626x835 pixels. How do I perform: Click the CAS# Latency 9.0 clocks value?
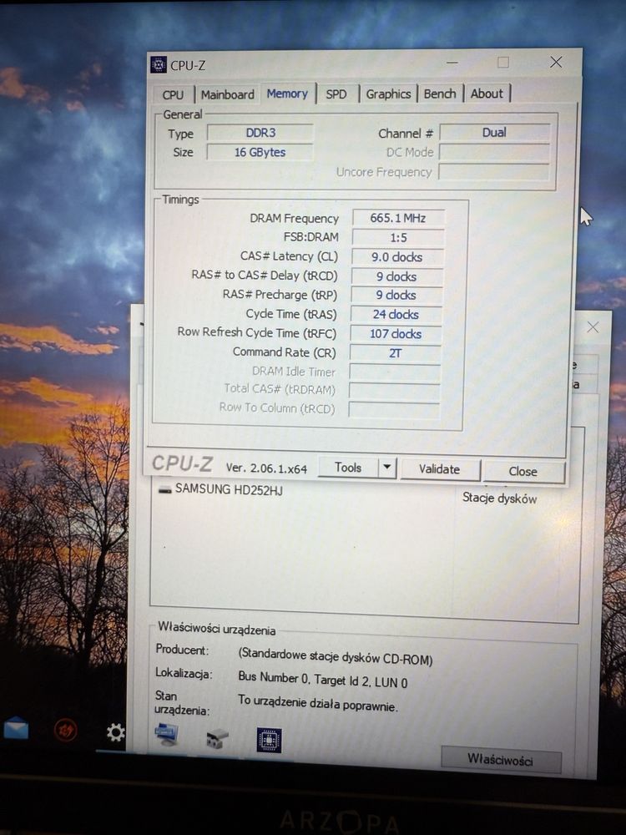point(397,256)
